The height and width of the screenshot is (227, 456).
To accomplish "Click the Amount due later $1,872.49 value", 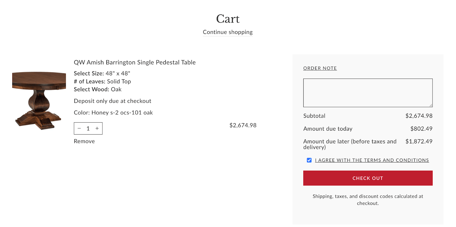I will pos(419,141).
